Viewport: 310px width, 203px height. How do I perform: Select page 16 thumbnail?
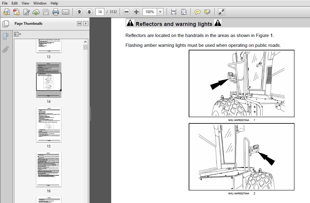pos(49,169)
